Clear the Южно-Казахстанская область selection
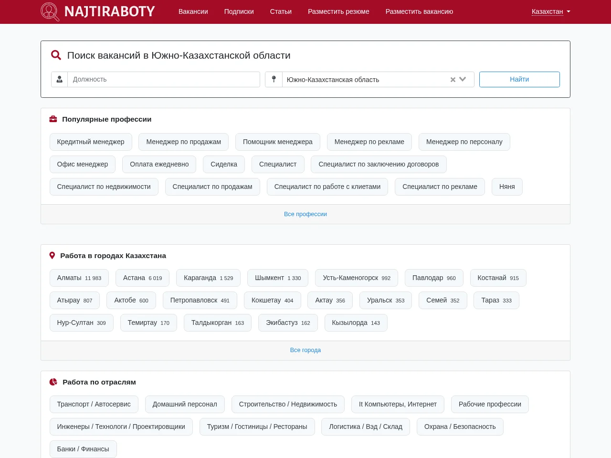Viewport: 611px width, 458px height. [x=453, y=80]
